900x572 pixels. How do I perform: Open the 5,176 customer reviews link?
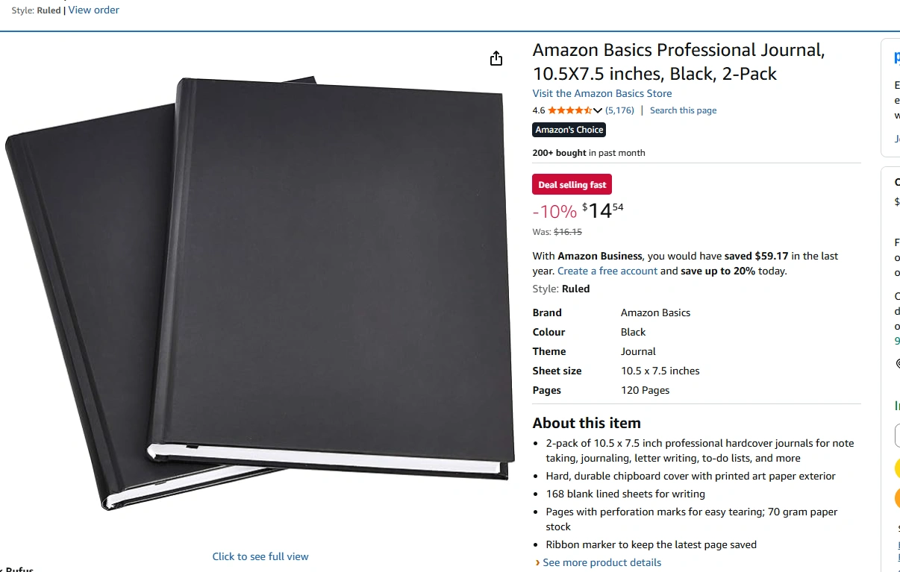[x=619, y=110]
